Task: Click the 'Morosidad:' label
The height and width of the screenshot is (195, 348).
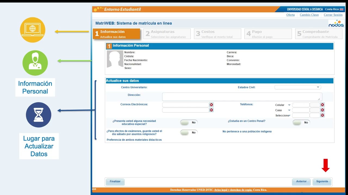Action: coord(234,64)
